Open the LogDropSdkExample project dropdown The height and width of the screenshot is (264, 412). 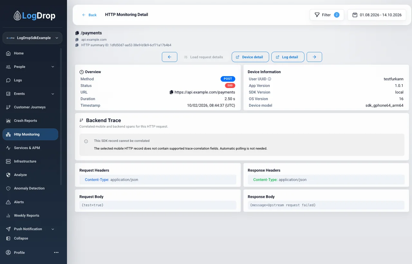point(33,38)
